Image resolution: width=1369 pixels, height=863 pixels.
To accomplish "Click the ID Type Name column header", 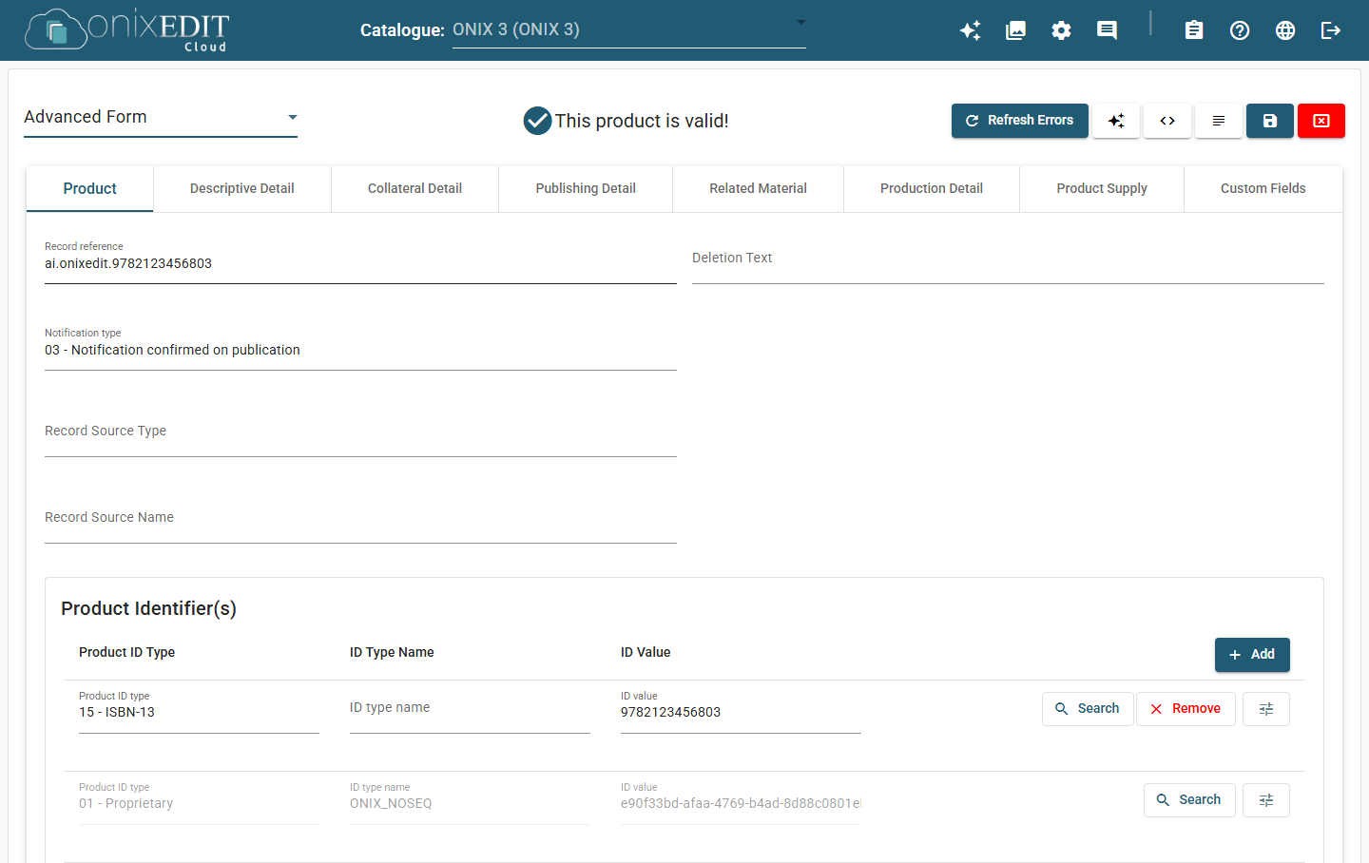I will coord(392,652).
